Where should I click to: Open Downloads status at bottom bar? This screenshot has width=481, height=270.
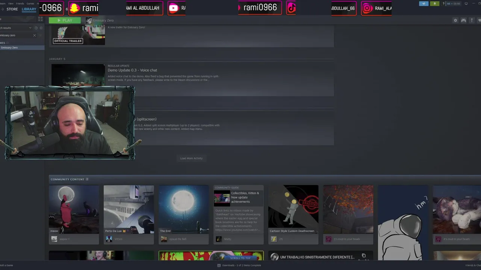(239, 265)
